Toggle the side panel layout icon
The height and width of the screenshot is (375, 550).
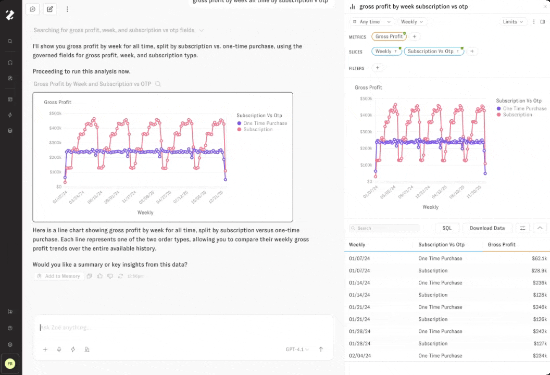click(542, 22)
